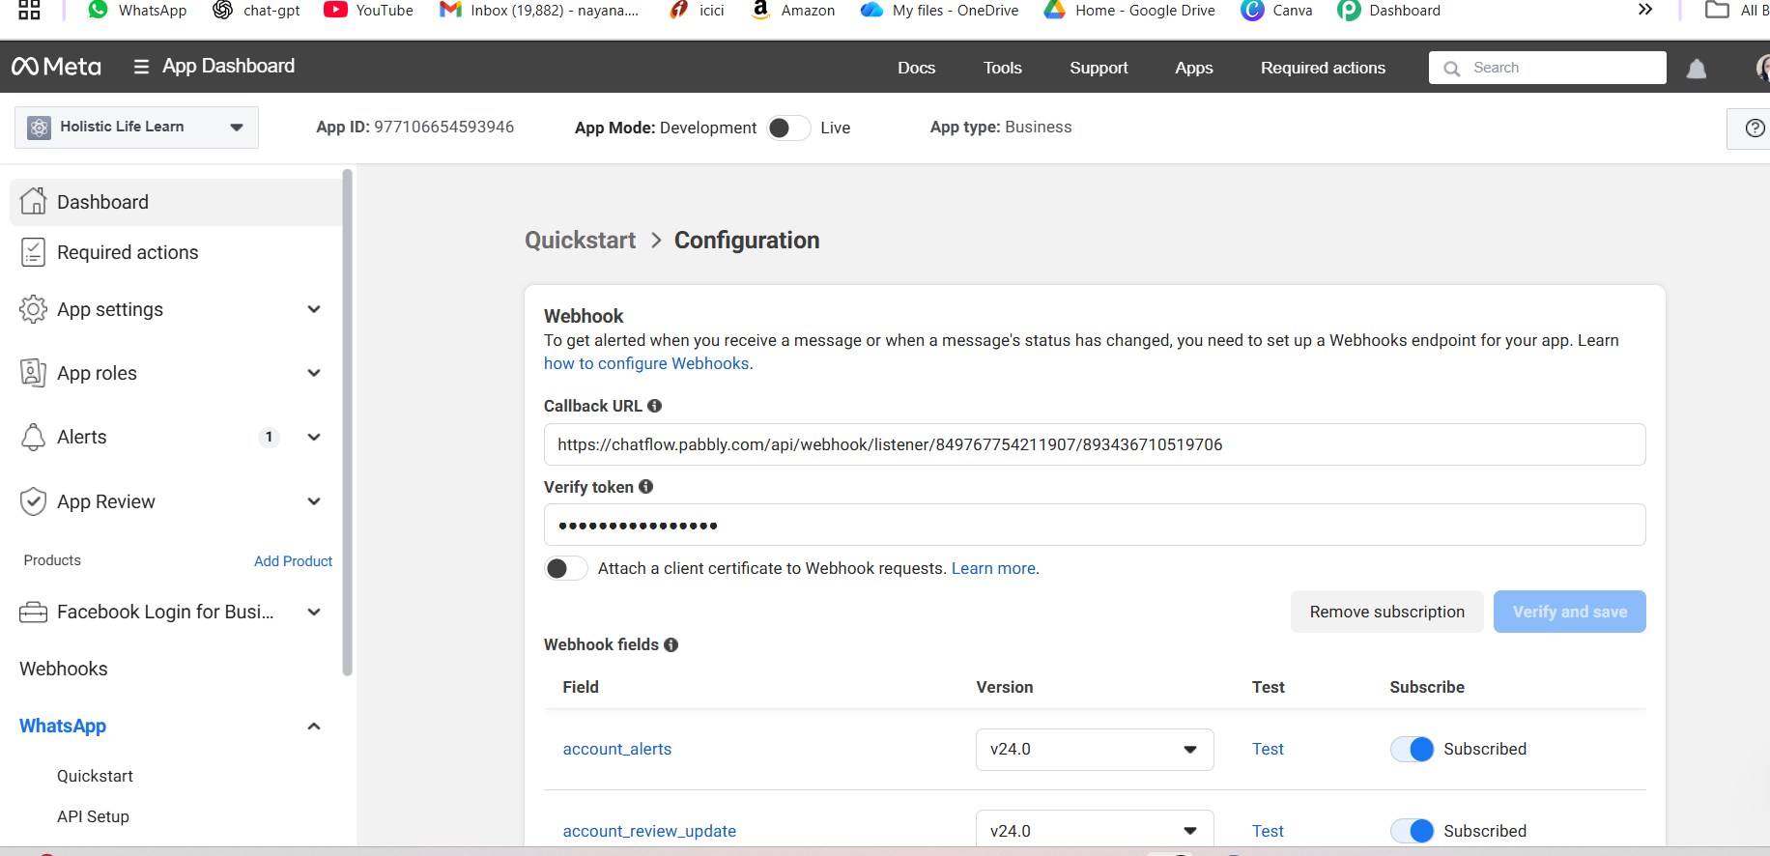Open the hamburger menu beside App Dashboard
1770x856 pixels.
tap(141, 67)
